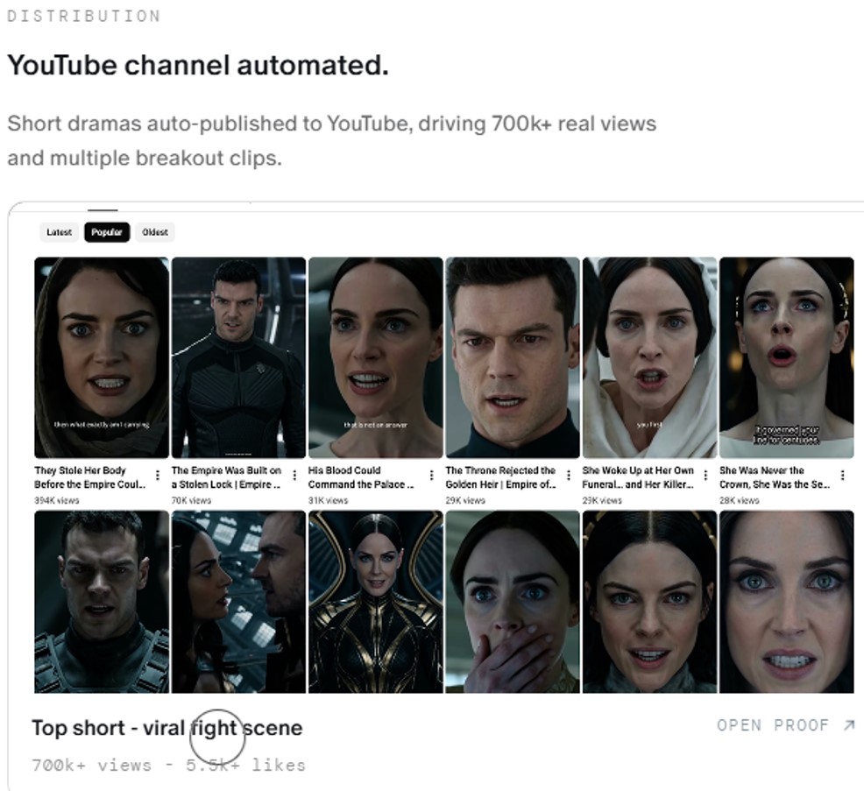The image size is (864, 791).
Task: Click the YouTube channel automated heading
Action: click(x=198, y=65)
